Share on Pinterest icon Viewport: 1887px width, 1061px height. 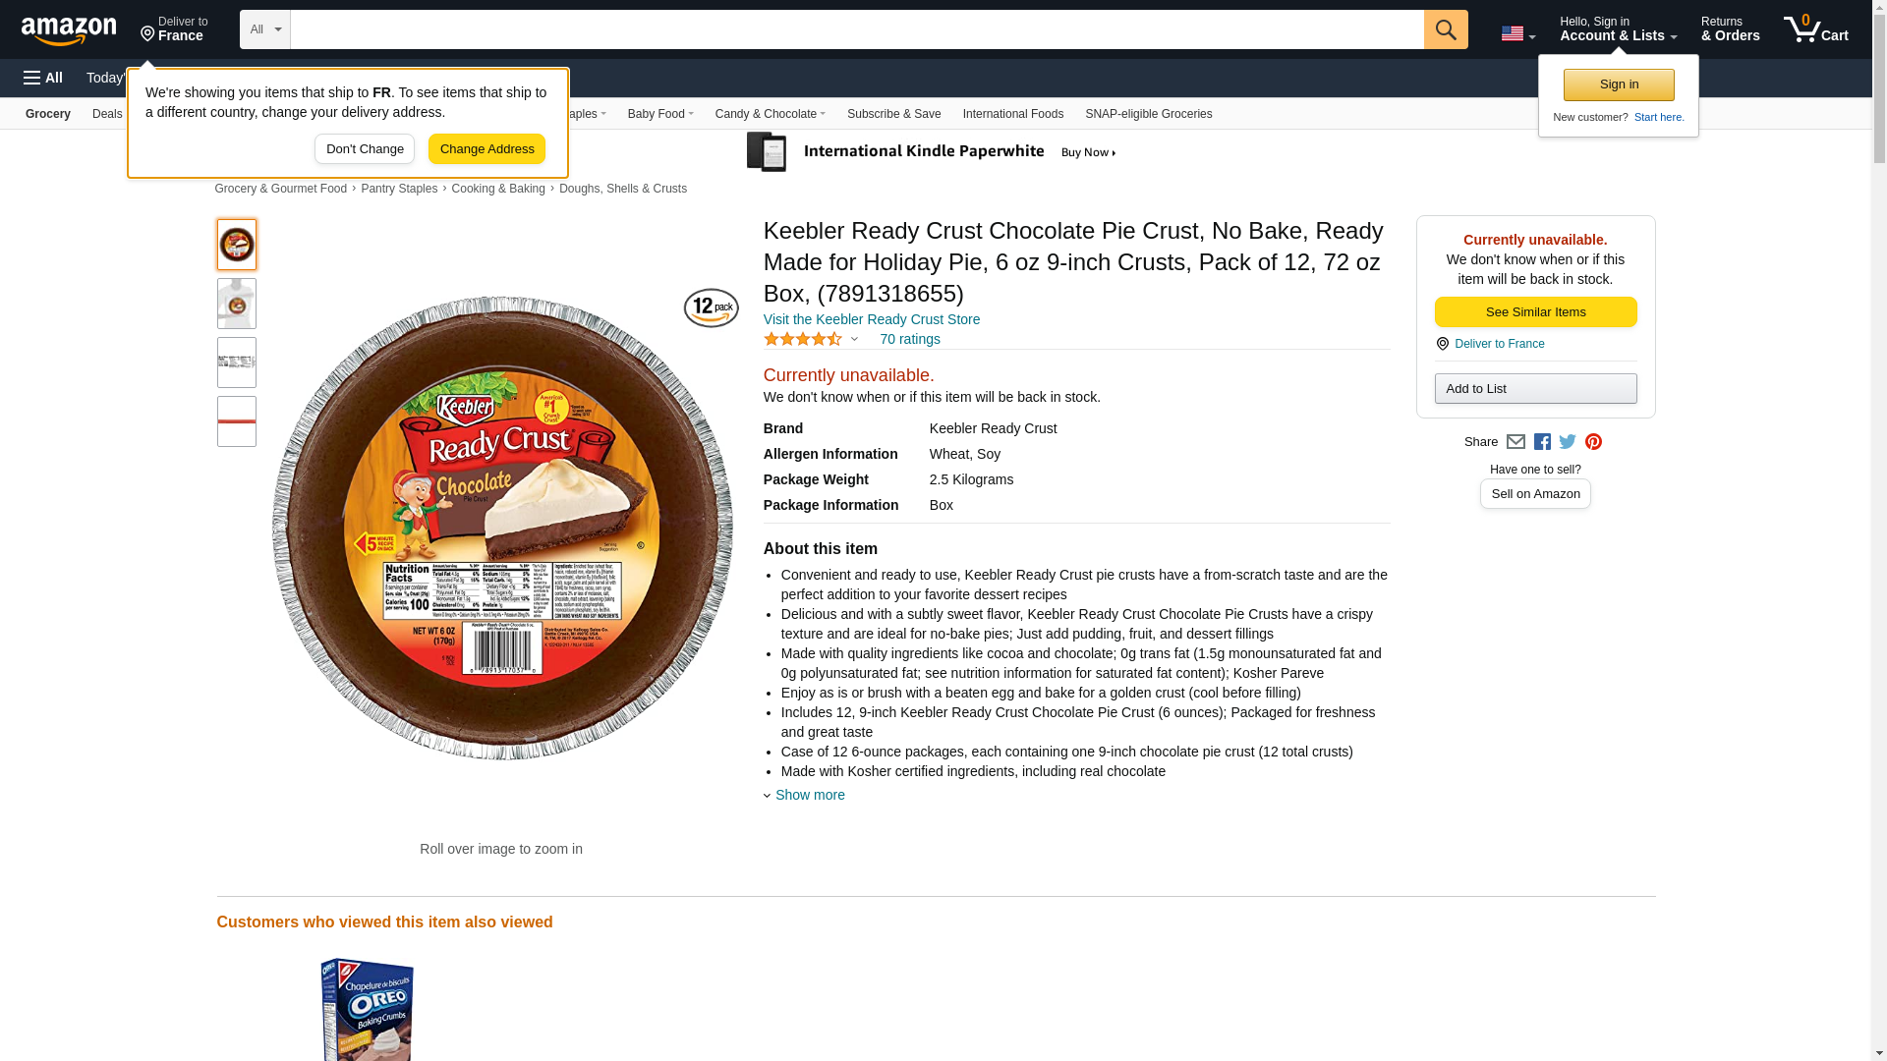(1593, 442)
